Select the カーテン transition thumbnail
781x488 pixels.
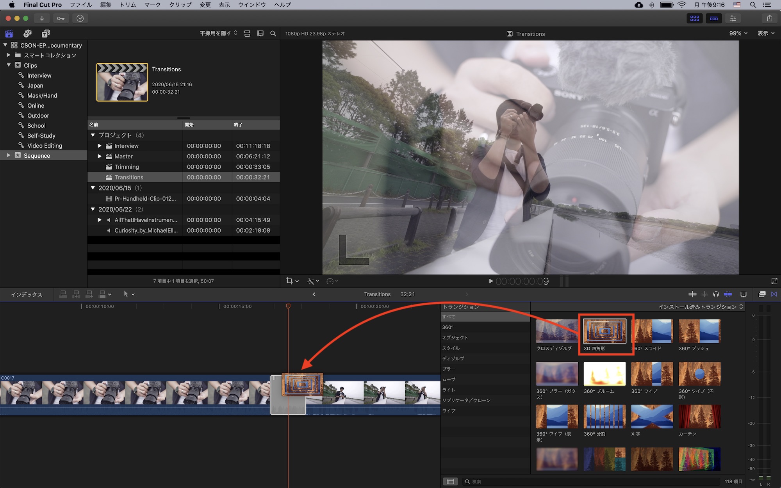pos(699,417)
